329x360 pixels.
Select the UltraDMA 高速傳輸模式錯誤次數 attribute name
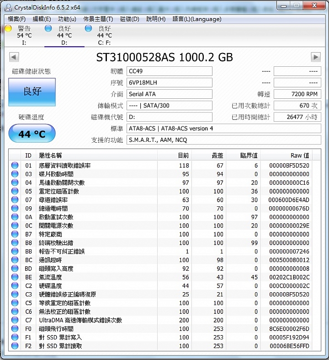pos(80,320)
